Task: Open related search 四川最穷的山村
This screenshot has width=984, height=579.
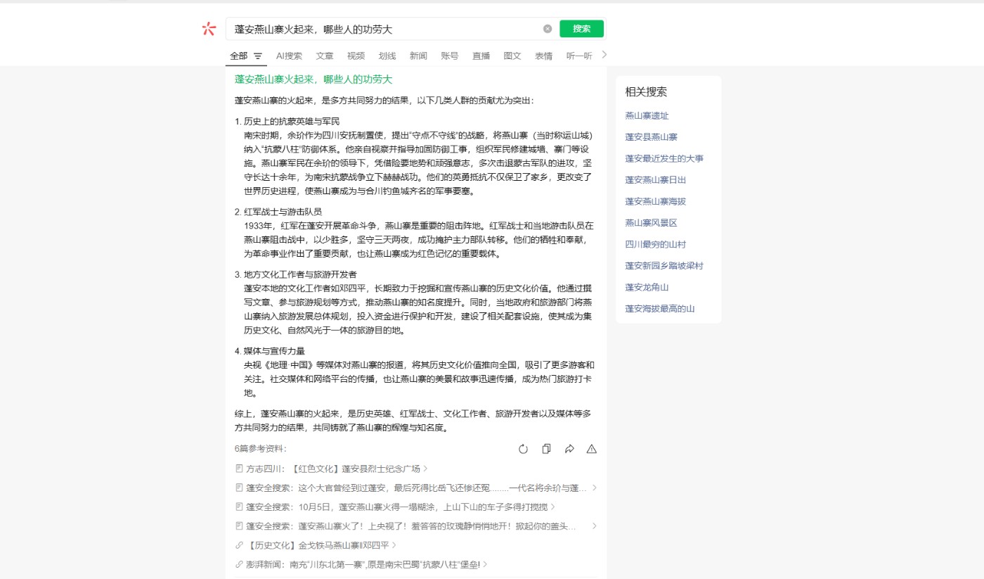Action: coord(655,244)
